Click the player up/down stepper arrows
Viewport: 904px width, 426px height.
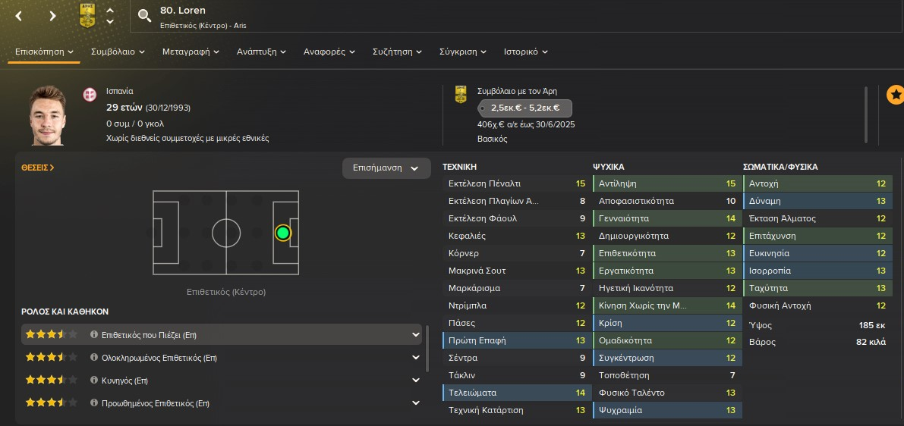click(x=110, y=16)
